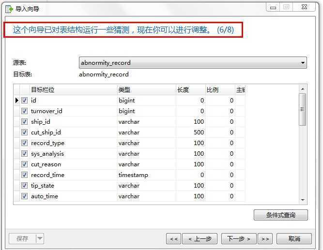
Task: Click the timestamp type cell
Action: click(x=133, y=175)
